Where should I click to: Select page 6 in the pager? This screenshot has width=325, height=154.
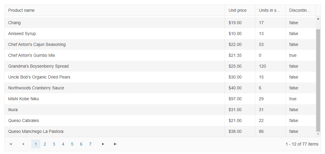pyautogui.click(x=81, y=144)
